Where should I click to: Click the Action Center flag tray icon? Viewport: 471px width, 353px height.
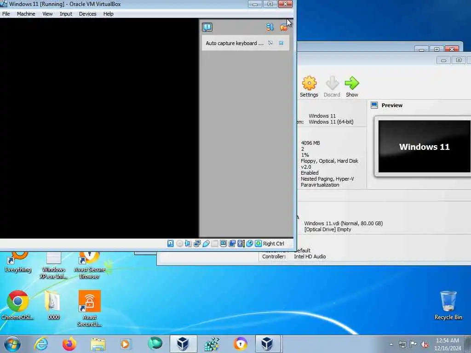tap(413, 344)
